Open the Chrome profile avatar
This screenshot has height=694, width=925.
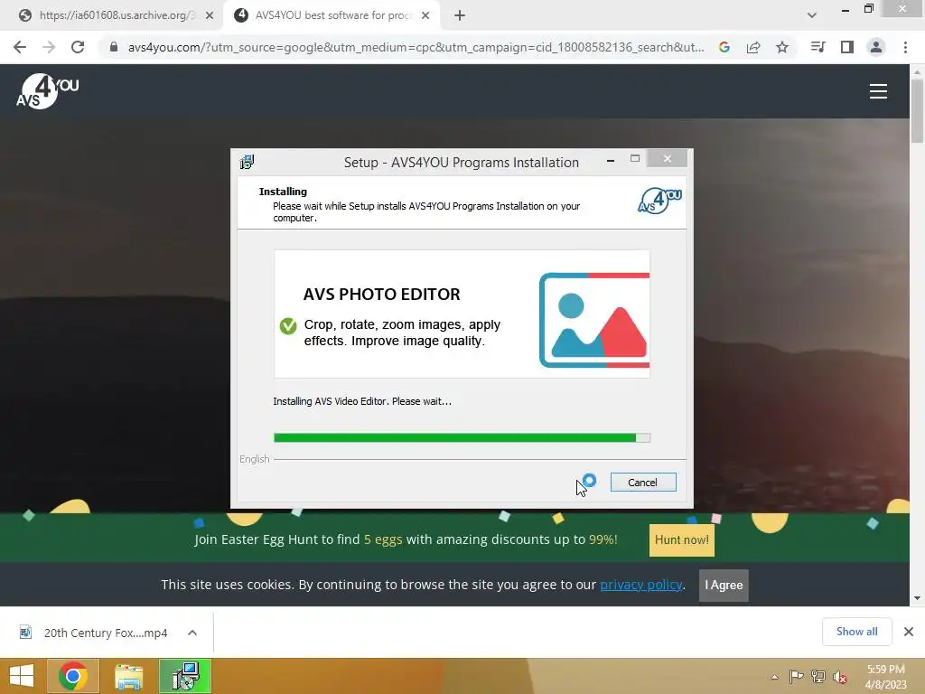(876, 47)
